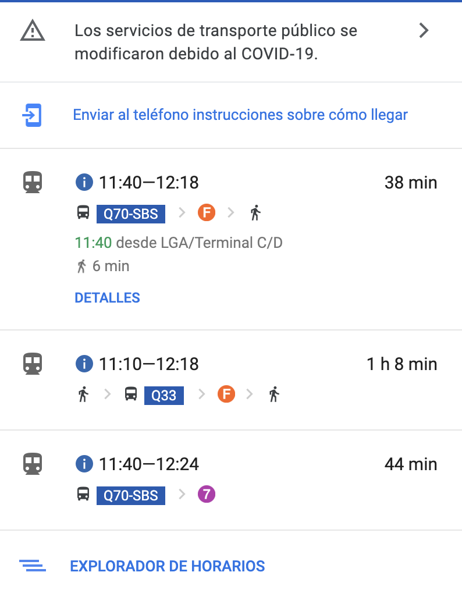Select the 11:10—12:18 route via Q33
Screen dimensions: 462x597
click(x=231, y=380)
